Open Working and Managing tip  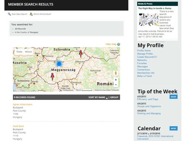pos(149,113)
